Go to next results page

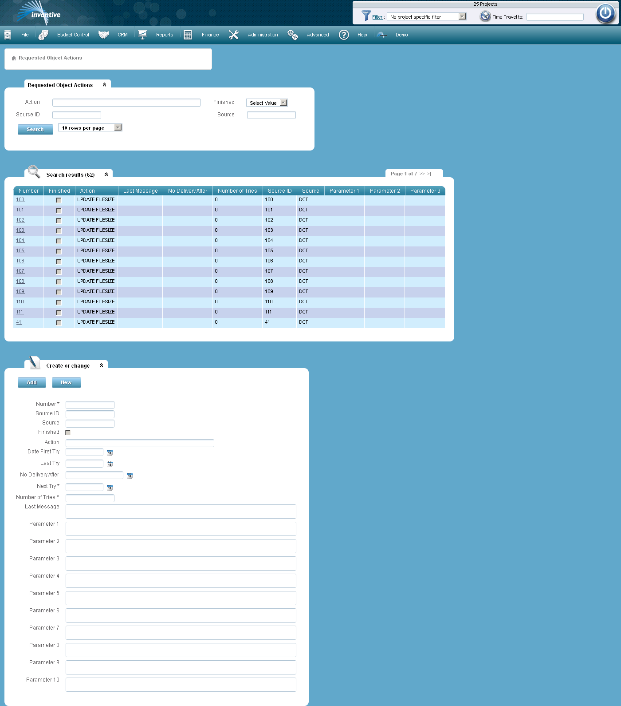[422, 174]
